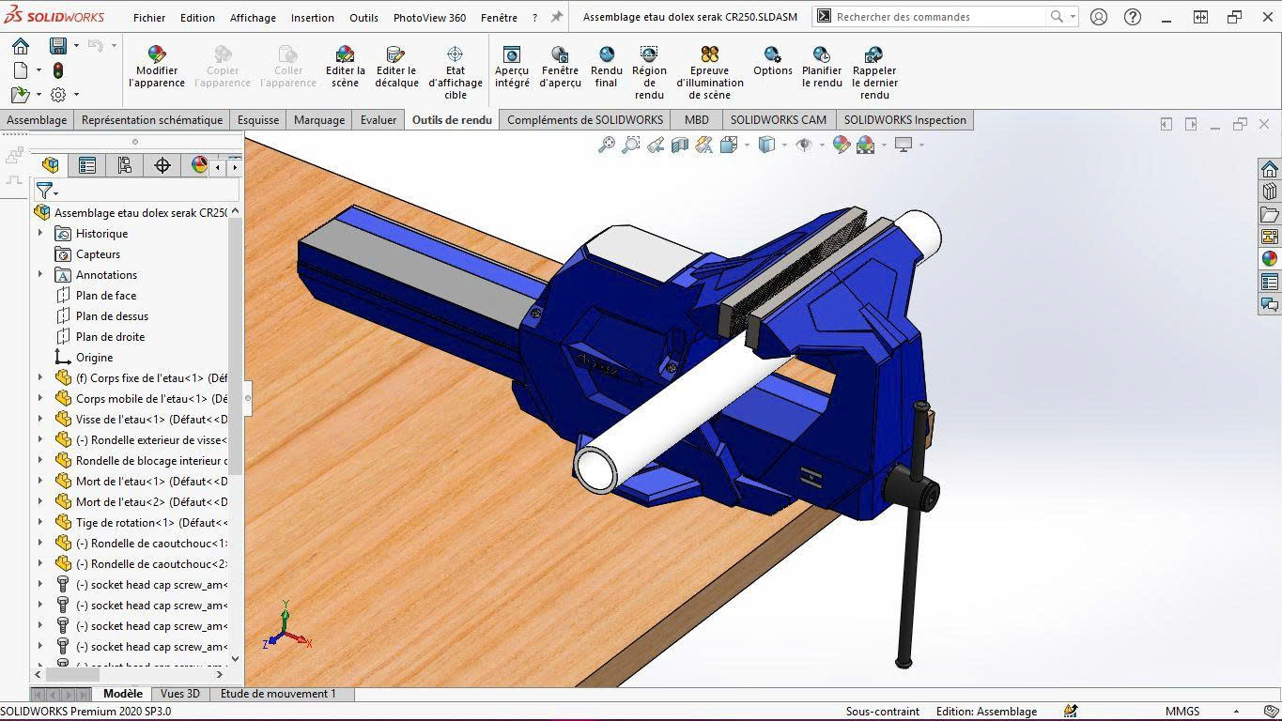This screenshot has width=1282, height=721.
Task: Switch to the Evaluer tab
Action: 378,120
